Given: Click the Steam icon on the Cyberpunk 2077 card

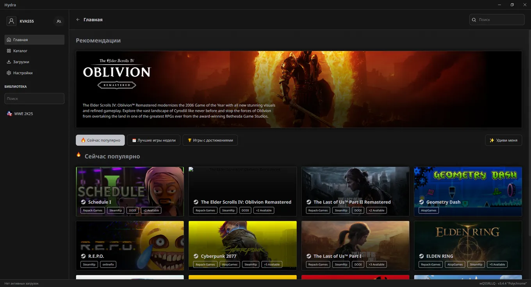Looking at the screenshot, I should pyautogui.click(x=196, y=256).
